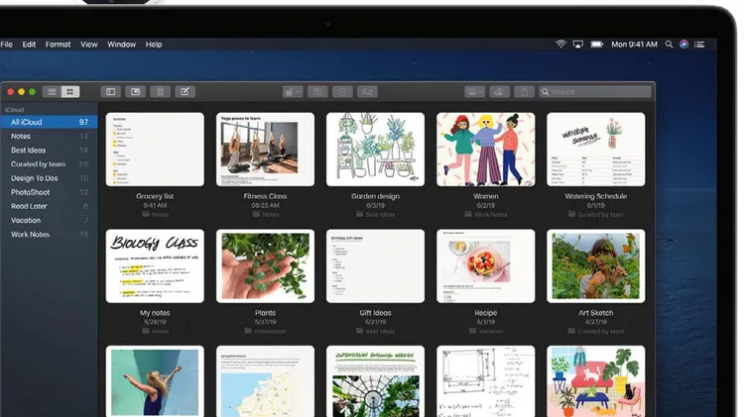Open the text format Aa button
This screenshot has height=417, width=744.
pos(367,92)
